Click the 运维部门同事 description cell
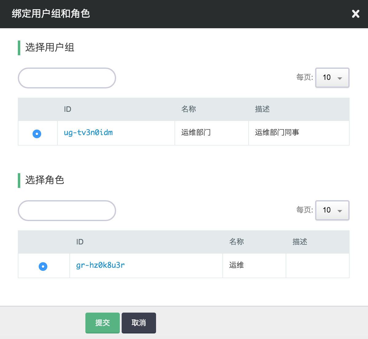Image resolution: width=368 pixels, height=339 pixels. (277, 133)
